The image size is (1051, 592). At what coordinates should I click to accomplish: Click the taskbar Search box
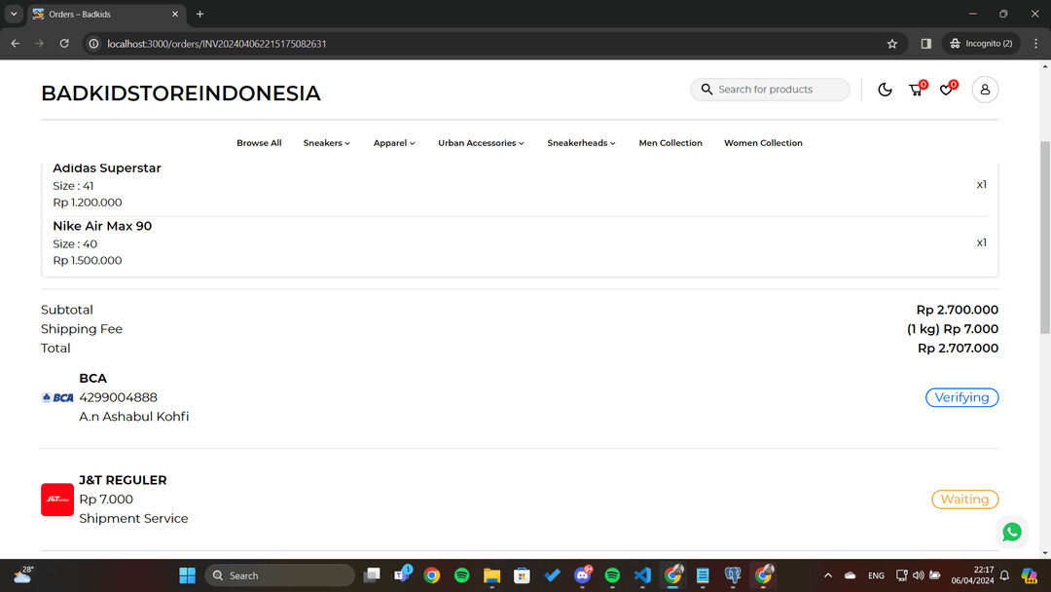[280, 575]
